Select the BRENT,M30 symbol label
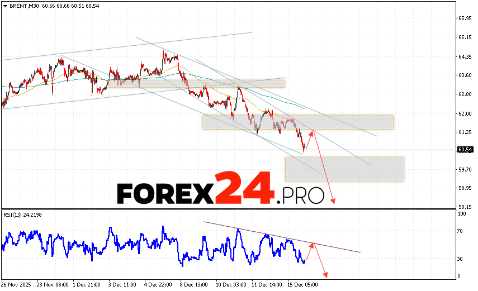 [x=24, y=6]
